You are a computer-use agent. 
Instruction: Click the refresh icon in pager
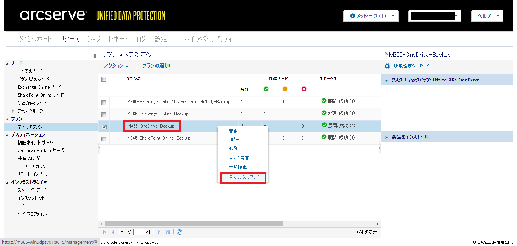coord(179,232)
